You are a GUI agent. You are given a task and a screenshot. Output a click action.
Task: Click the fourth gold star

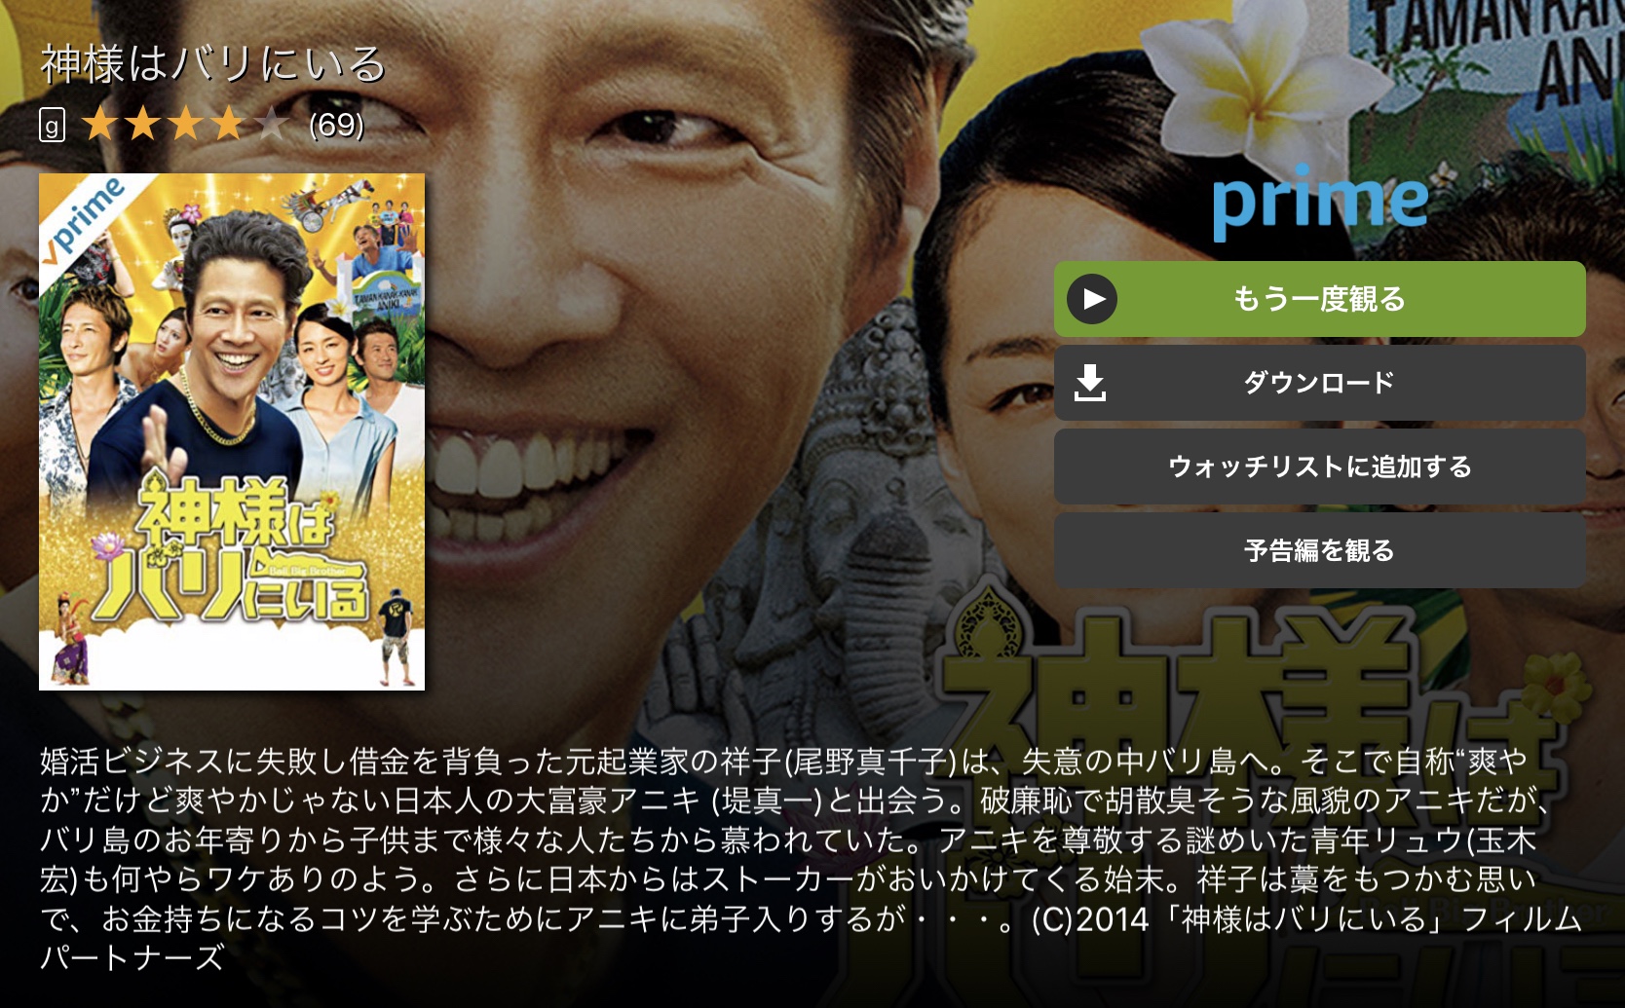pyautogui.click(x=228, y=124)
